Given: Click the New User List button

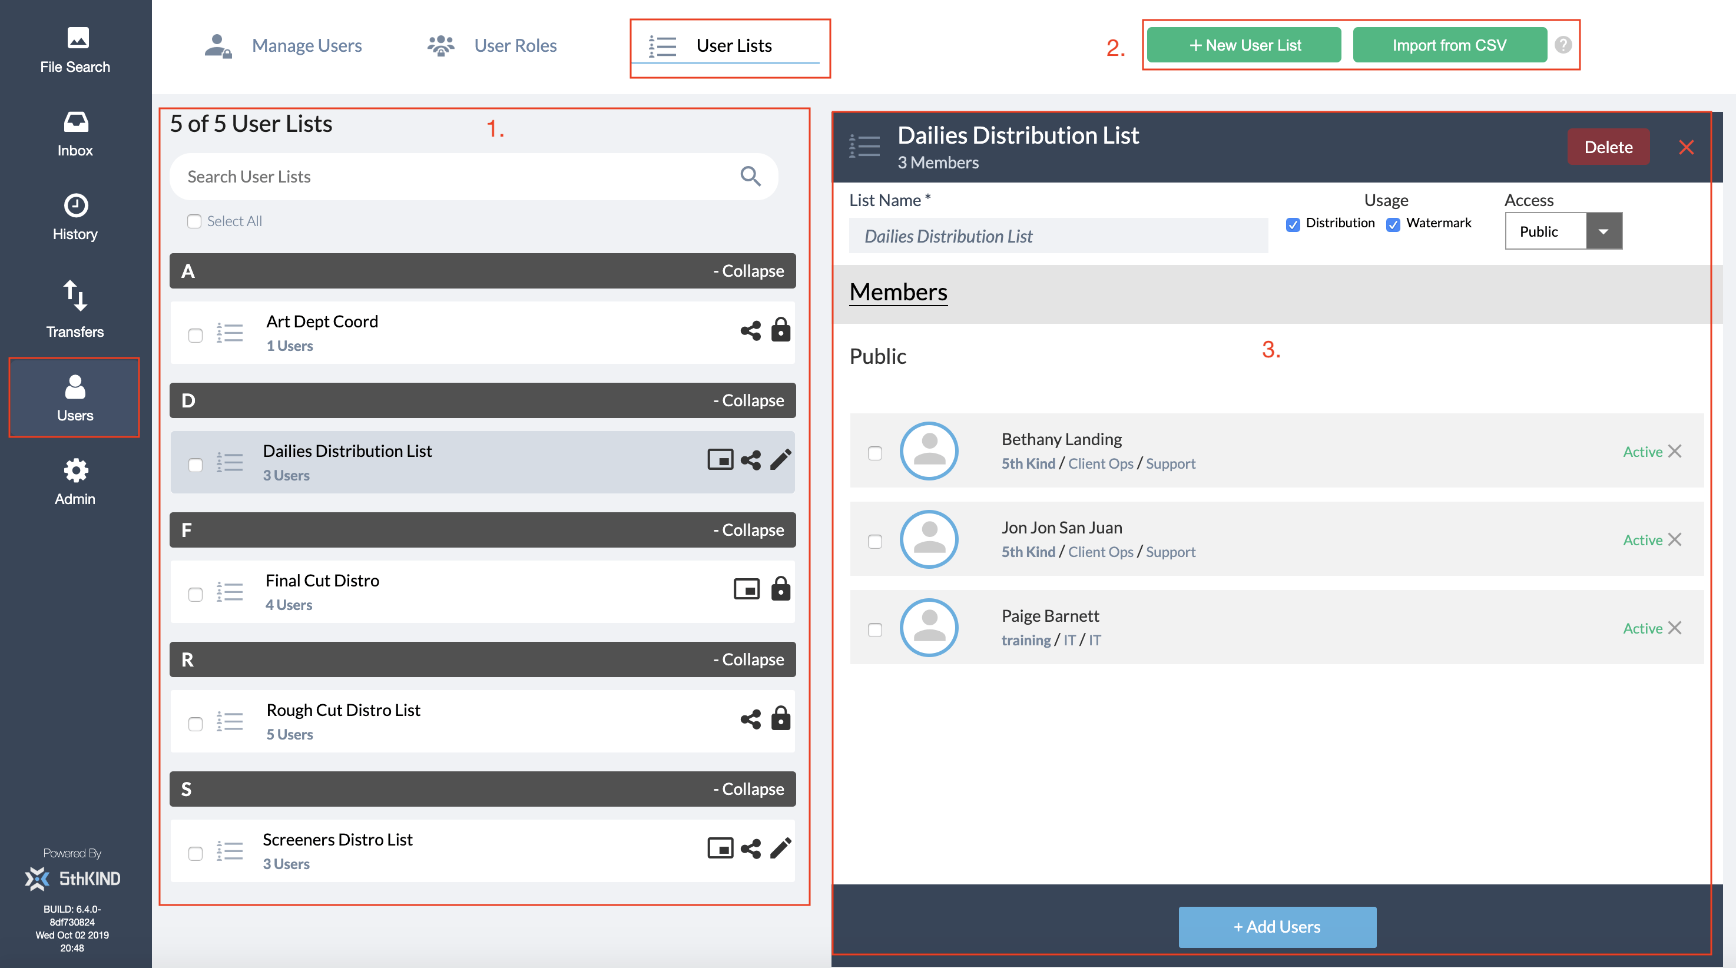Looking at the screenshot, I should 1243,45.
